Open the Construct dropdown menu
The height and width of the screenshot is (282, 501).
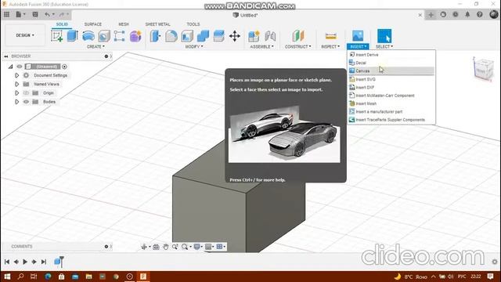(x=297, y=47)
